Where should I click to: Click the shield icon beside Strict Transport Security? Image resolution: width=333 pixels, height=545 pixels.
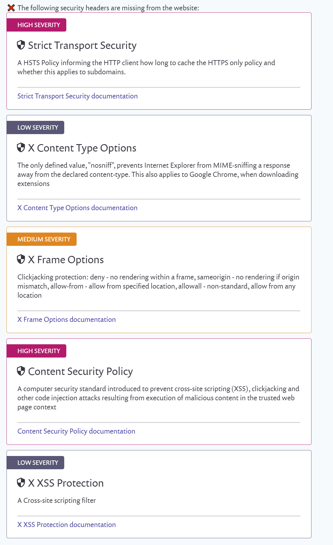[20, 45]
